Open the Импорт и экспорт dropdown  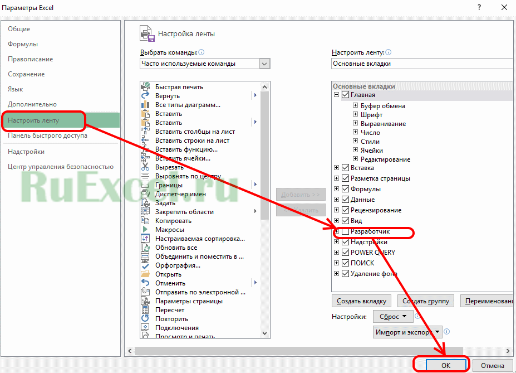click(x=407, y=332)
